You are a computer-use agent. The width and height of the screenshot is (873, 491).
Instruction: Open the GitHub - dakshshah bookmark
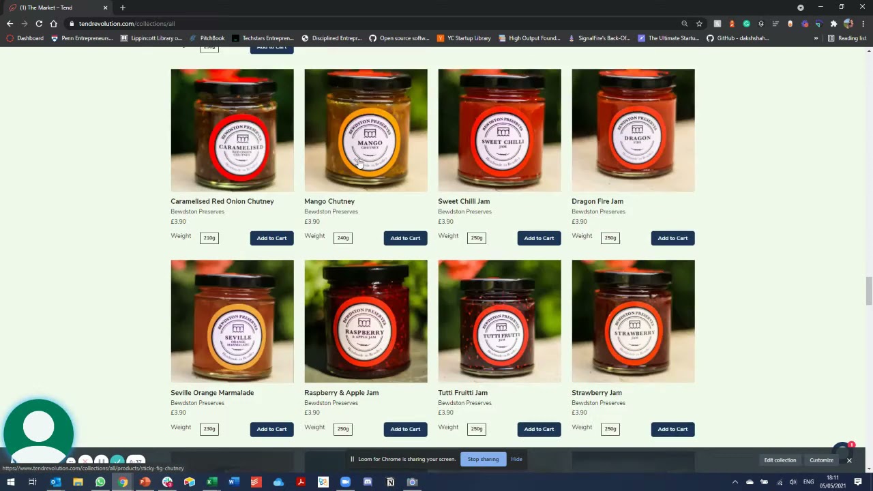pyautogui.click(x=738, y=38)
